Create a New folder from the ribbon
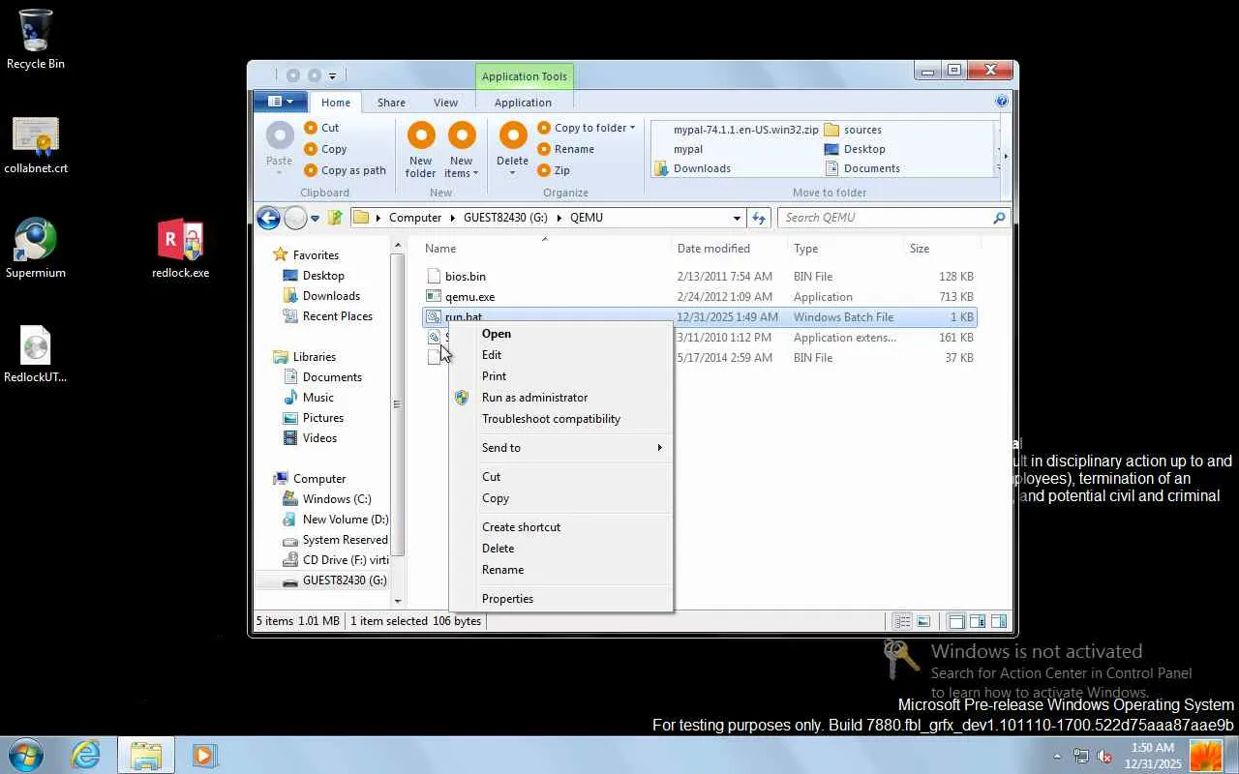The height and width of the screenshot is (774, 1239). pos(421,149)
